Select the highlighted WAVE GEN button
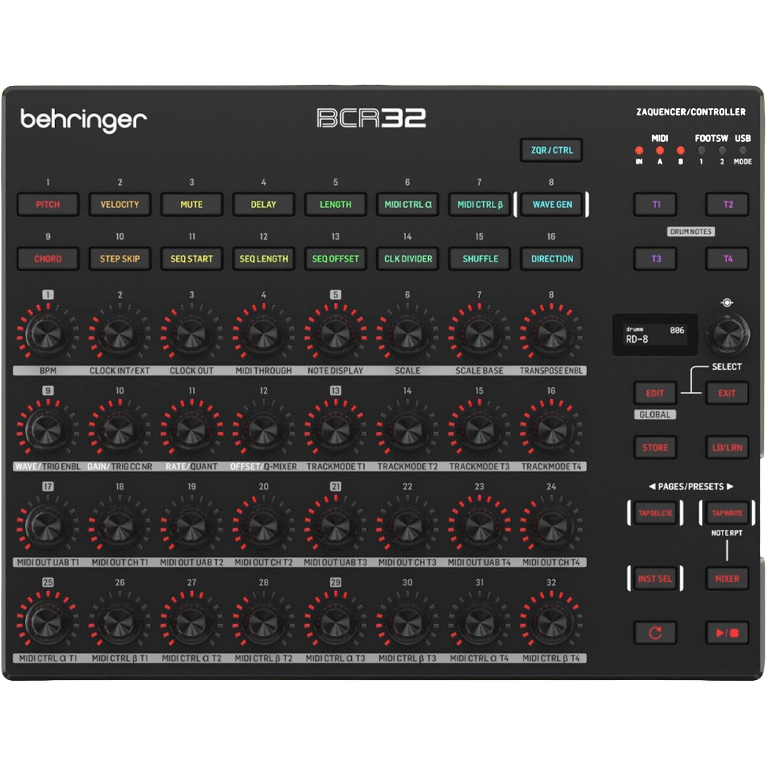The height and width of the screenshot is (766, 766). (x=551, y=205)
